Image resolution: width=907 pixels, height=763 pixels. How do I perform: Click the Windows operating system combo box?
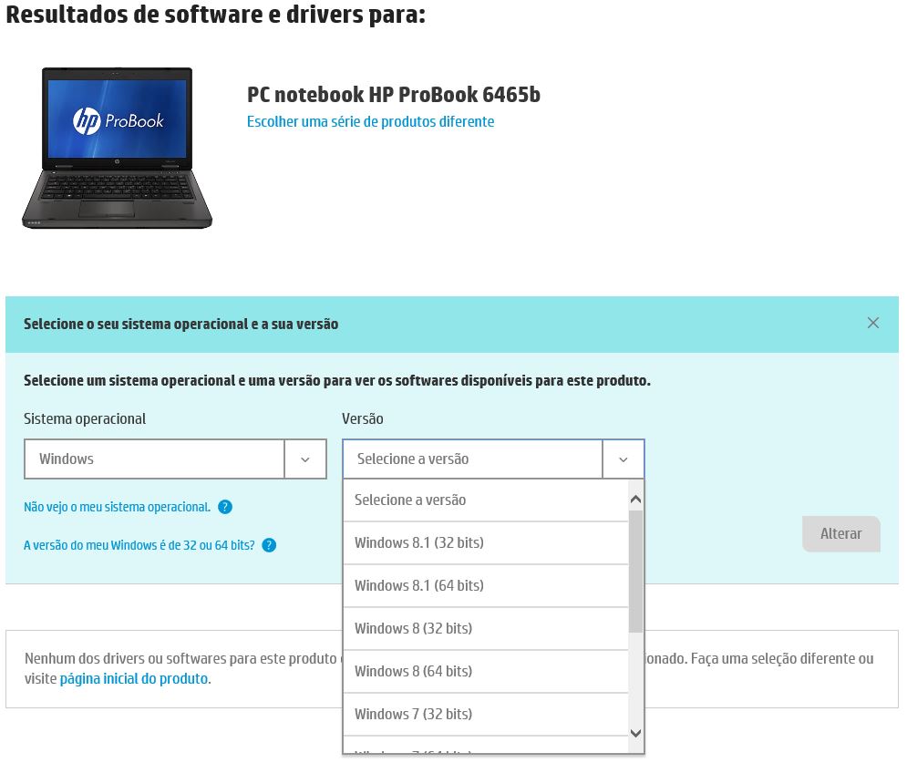[x=175, y=459]
